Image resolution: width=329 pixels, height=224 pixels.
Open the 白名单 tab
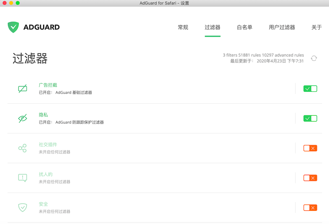245,27
